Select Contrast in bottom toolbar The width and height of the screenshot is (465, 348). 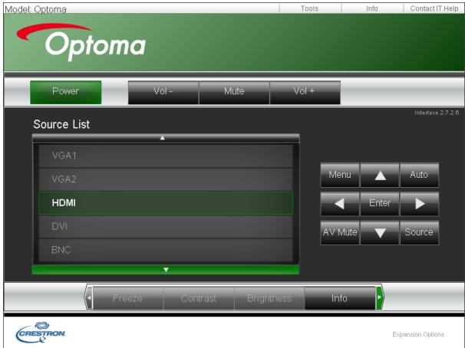tap(199, 298)
